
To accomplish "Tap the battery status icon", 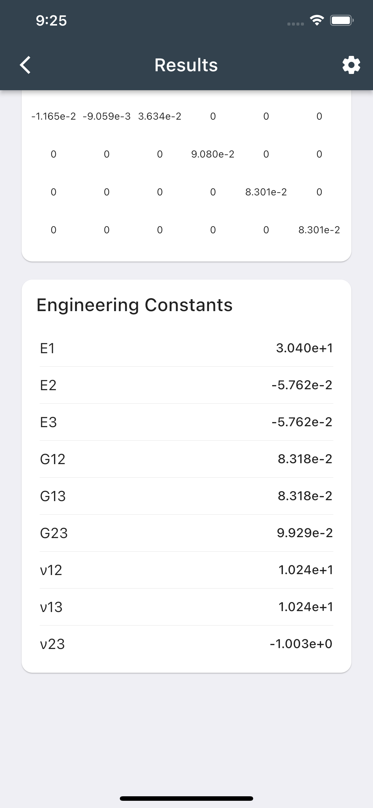I will click(x=342, y=20).
